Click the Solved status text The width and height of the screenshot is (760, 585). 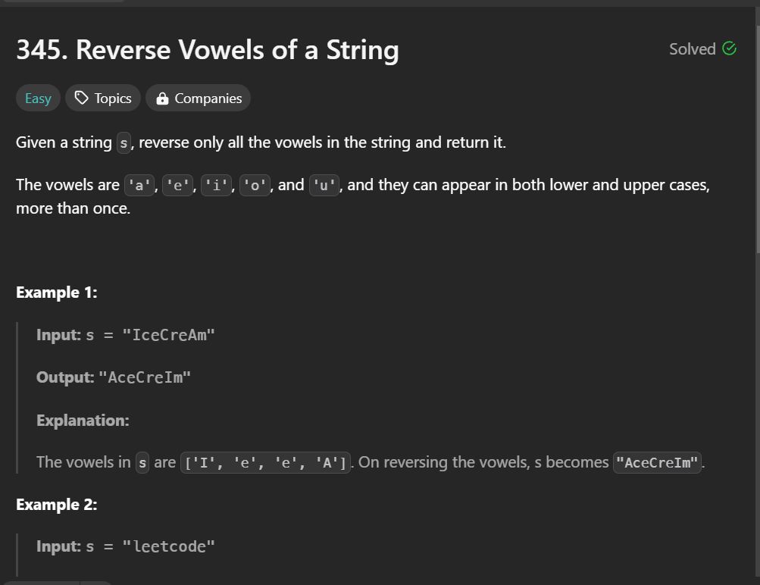coord(692,49)
